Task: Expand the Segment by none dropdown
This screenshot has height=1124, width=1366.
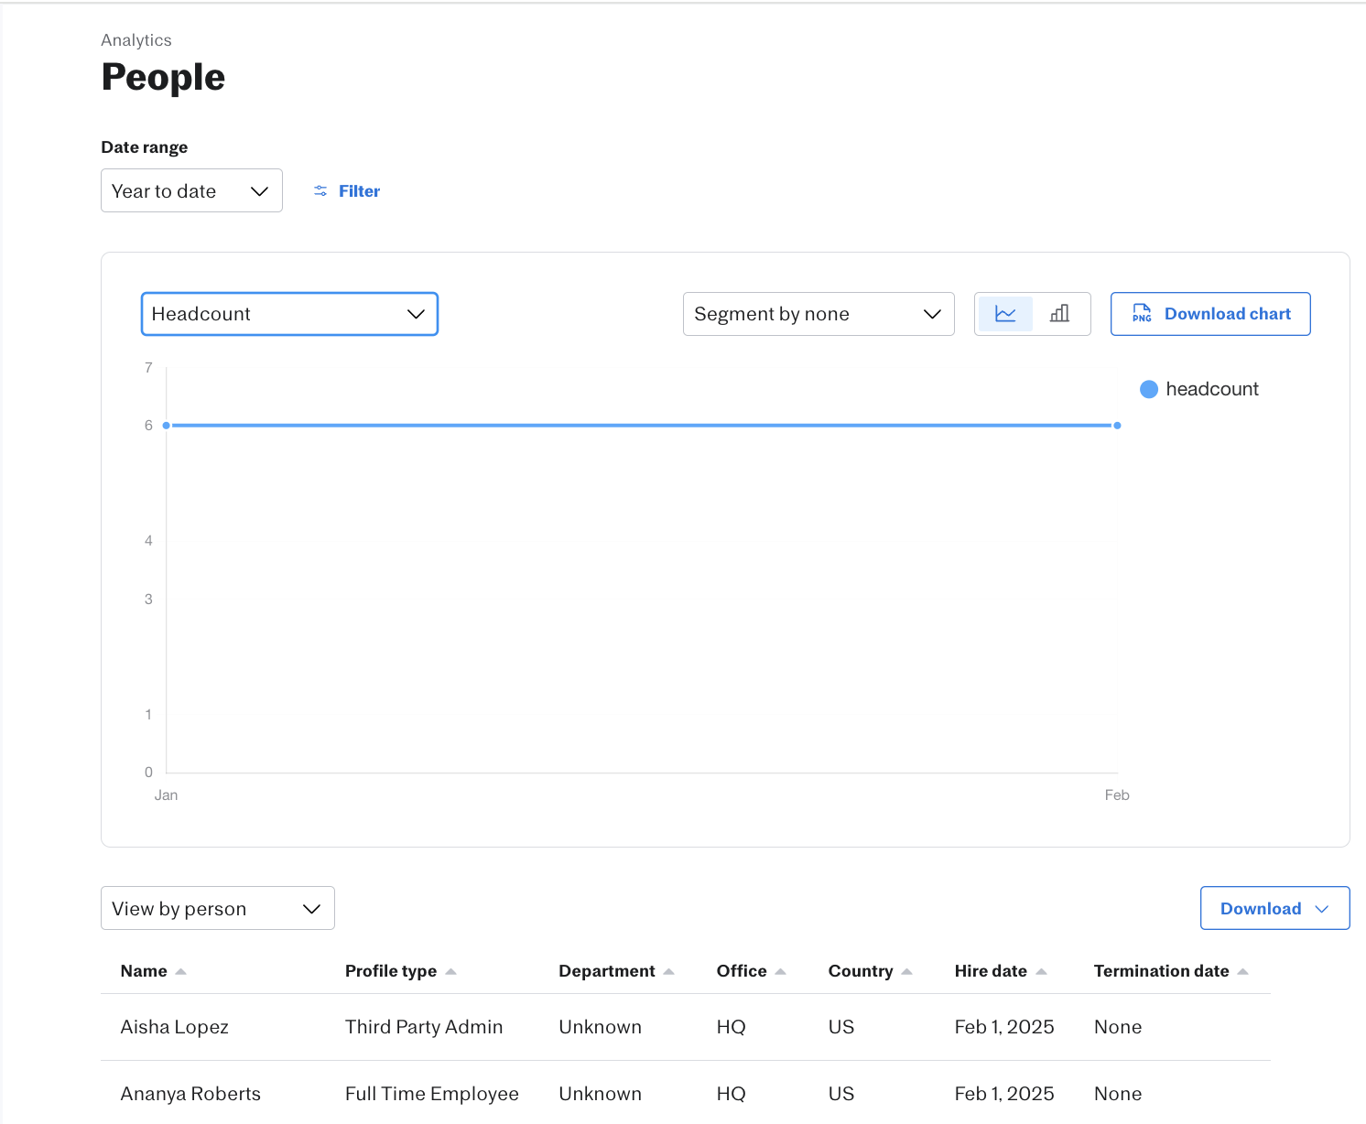Action: 818,314
